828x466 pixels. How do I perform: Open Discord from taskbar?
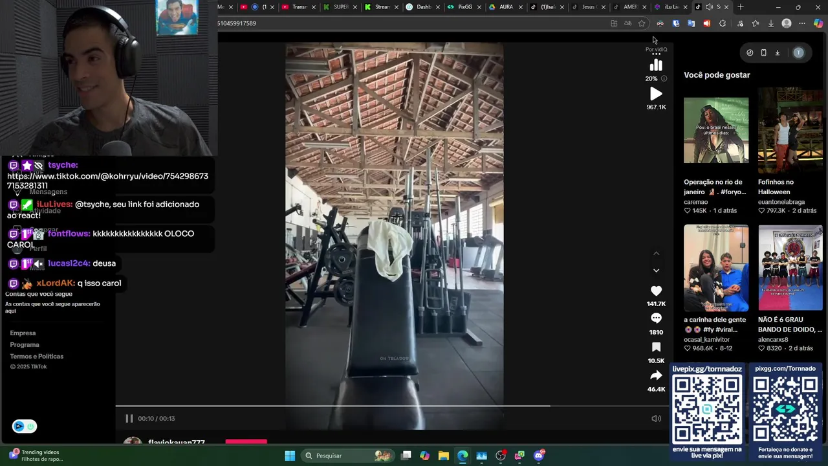tap(538, 456)
